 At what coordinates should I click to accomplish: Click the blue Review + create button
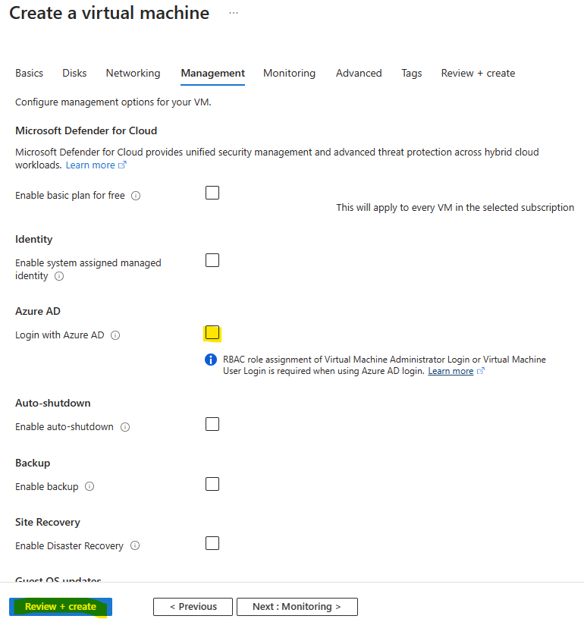61,607
